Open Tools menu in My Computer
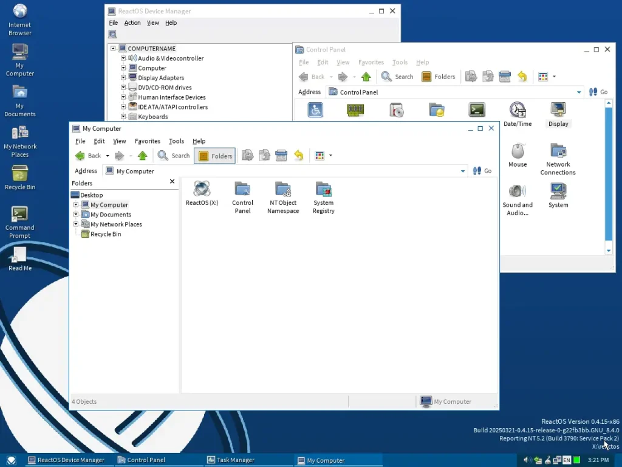 (x=176, y=141)
